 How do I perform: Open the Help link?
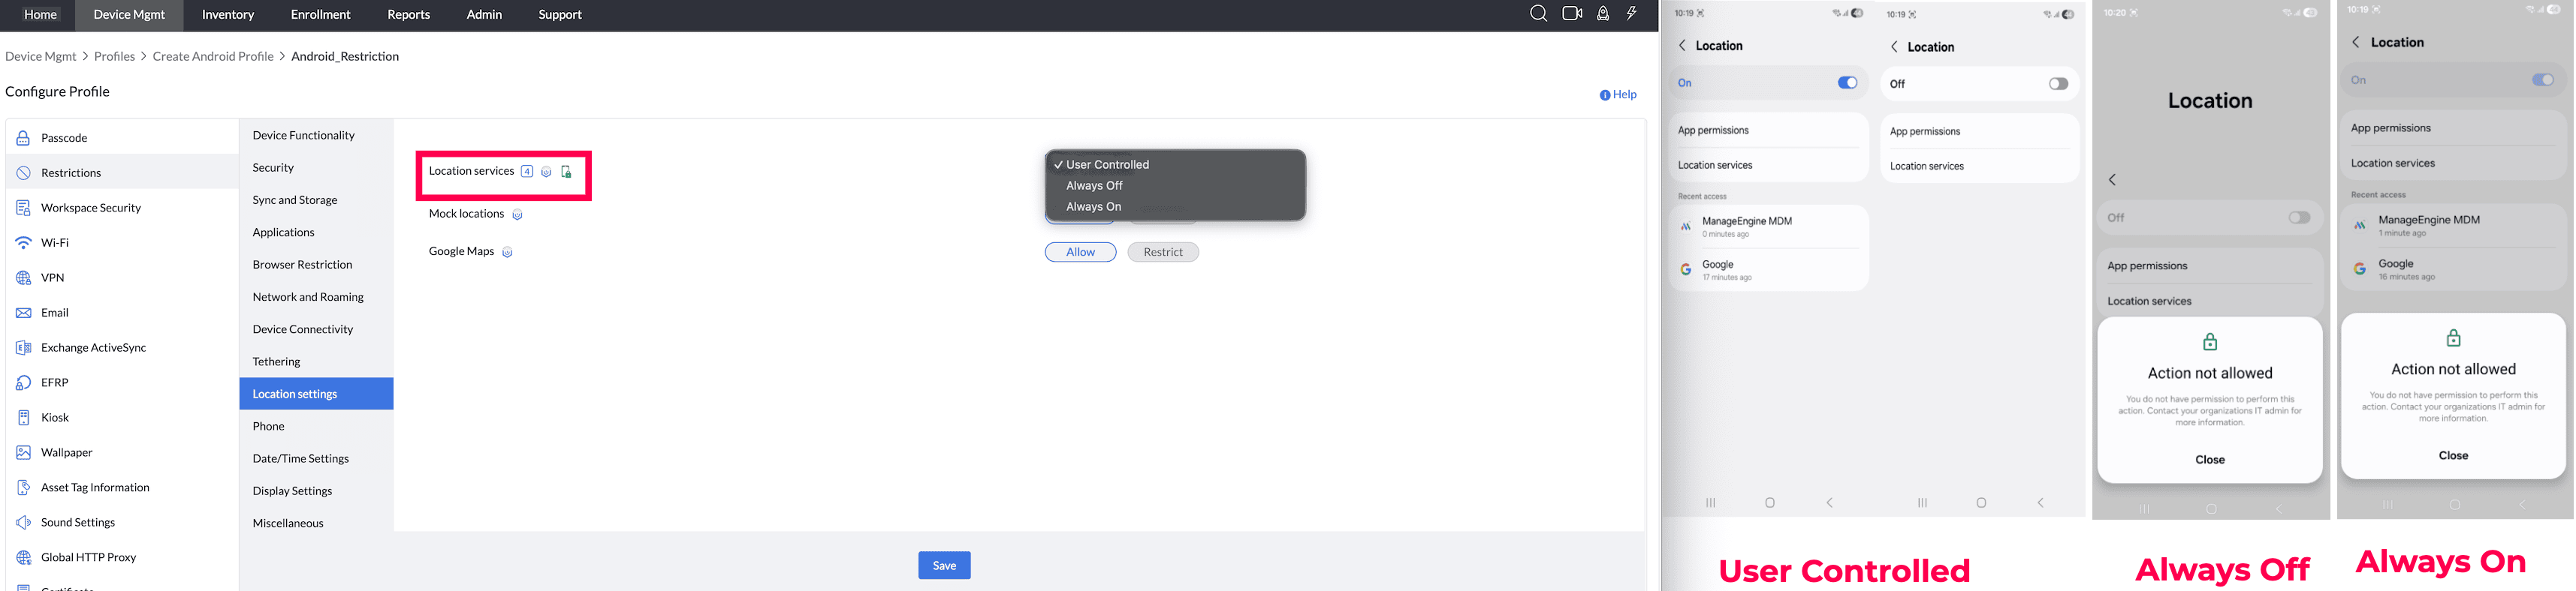pos(1618,94)
